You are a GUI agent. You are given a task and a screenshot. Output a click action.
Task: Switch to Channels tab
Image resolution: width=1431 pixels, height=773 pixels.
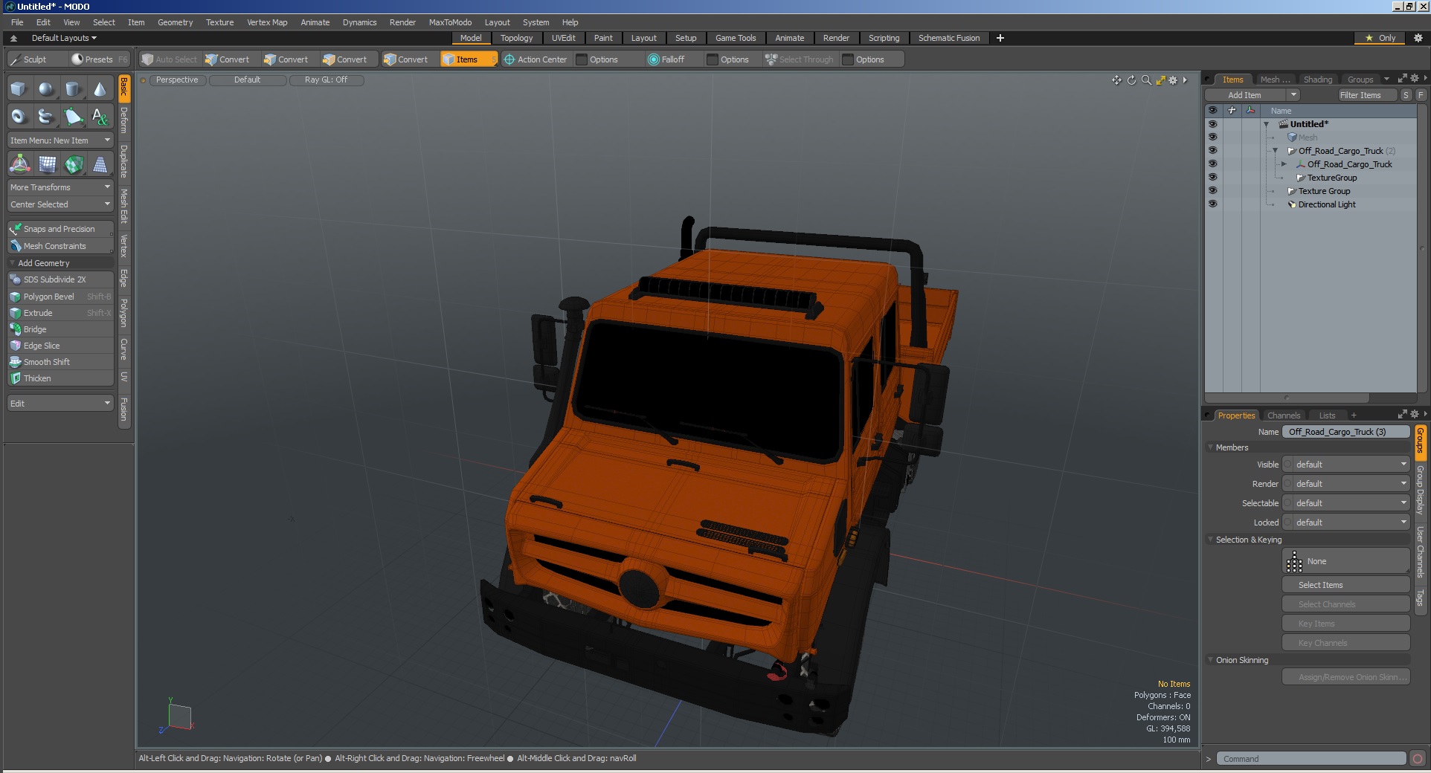pos(1284,415)
